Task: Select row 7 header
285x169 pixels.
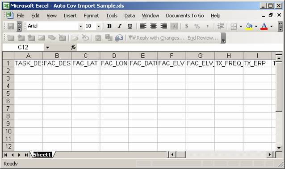Action: click(8, 109)
